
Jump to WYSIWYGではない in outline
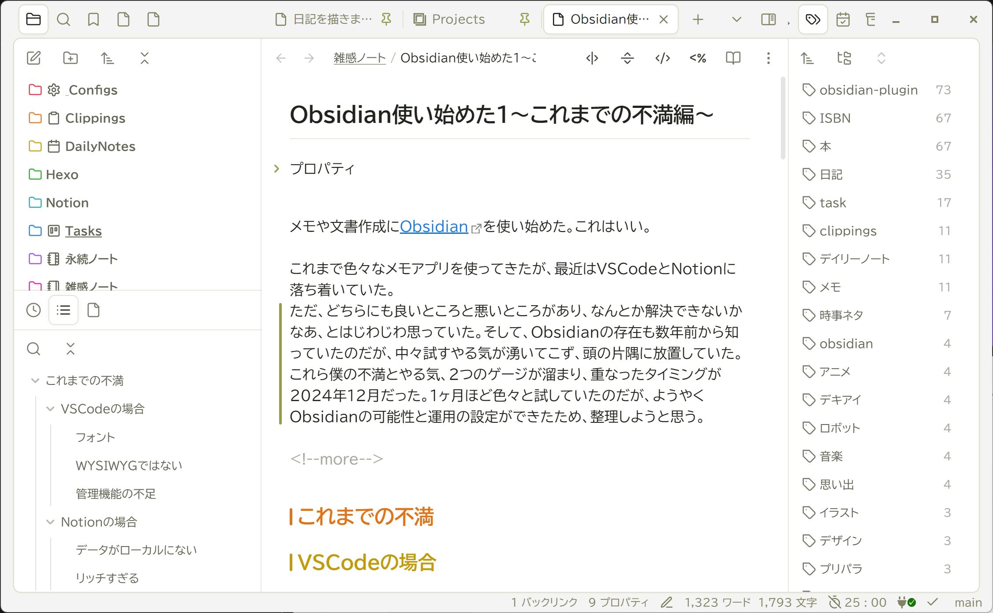tap(129, 465)
